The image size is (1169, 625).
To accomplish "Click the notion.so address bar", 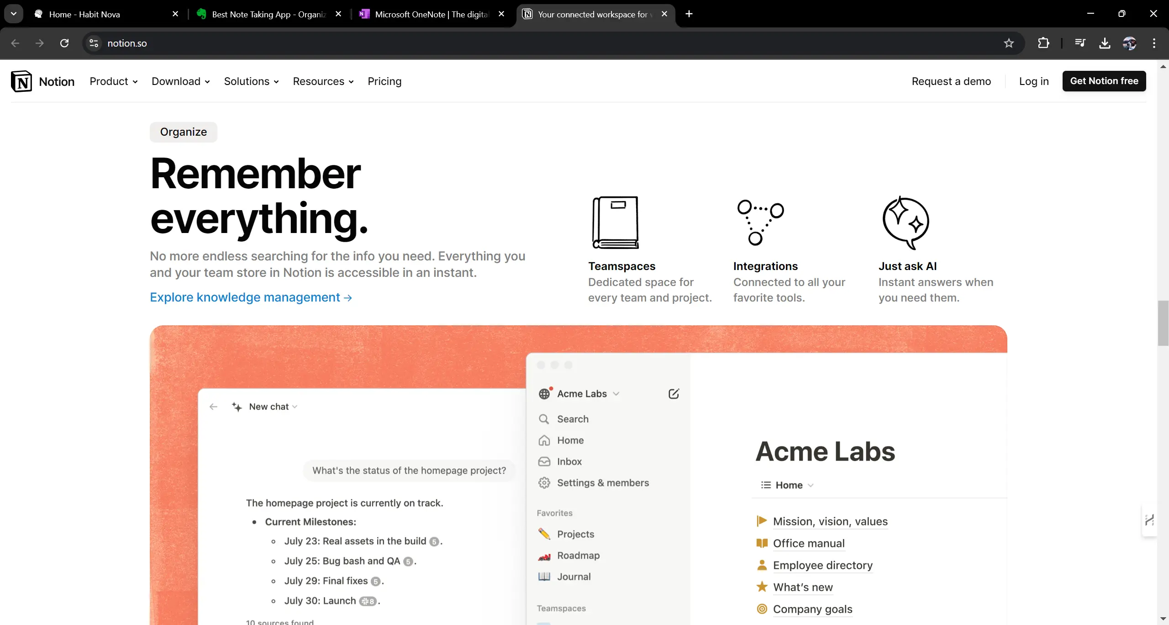I will [x=553, y=43].
